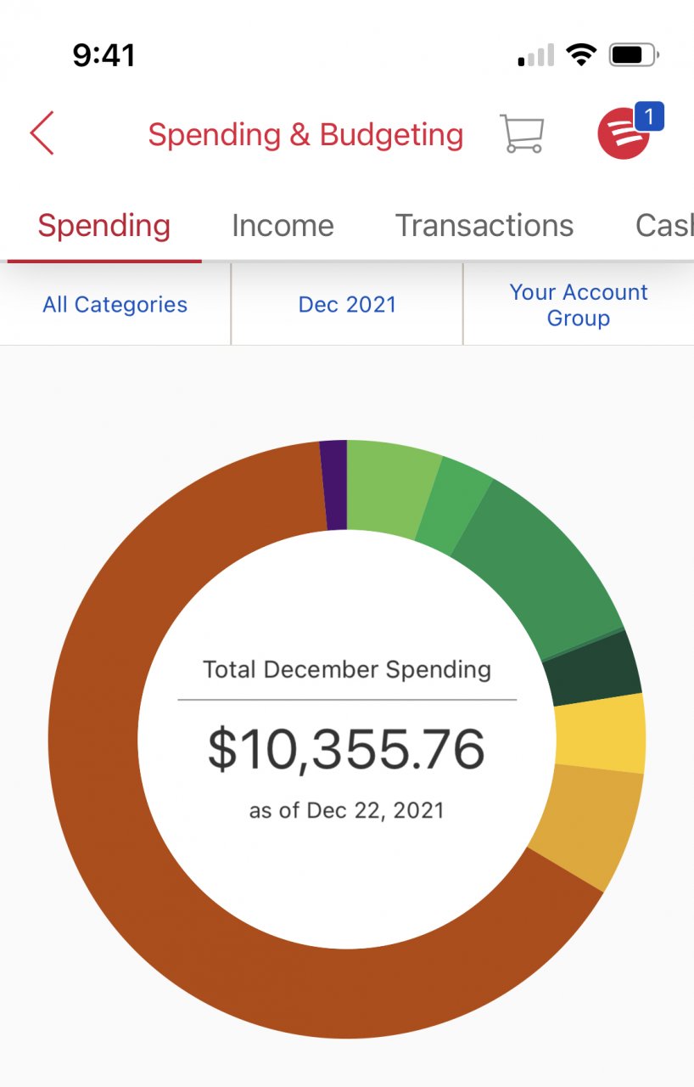Expand the All Categories filter
694x1087 pixels.
pos(115,305)
